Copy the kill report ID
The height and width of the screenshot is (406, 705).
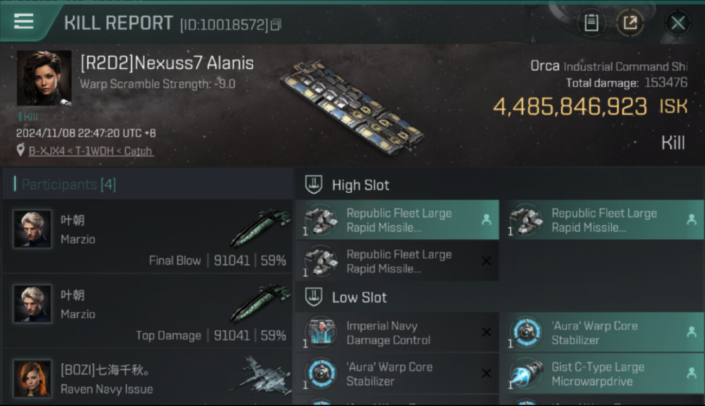pyautogui.click(x=276, y=24)
